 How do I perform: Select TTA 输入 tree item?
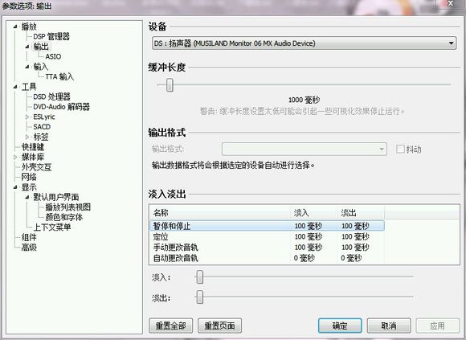click(59, 76)
